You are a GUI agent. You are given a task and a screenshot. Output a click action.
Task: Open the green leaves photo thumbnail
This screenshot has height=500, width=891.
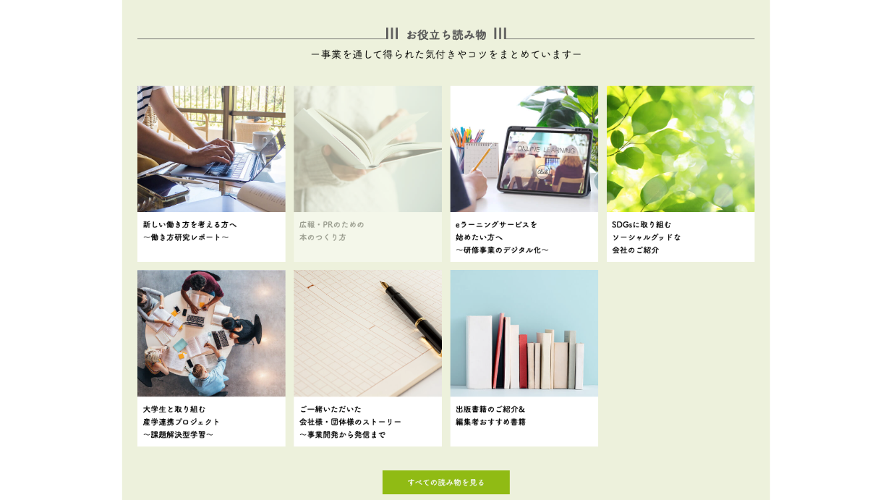[x=681, y=149]
